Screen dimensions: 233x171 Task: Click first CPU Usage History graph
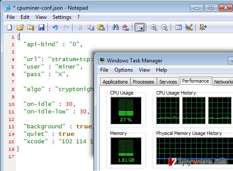pos(168,110)
